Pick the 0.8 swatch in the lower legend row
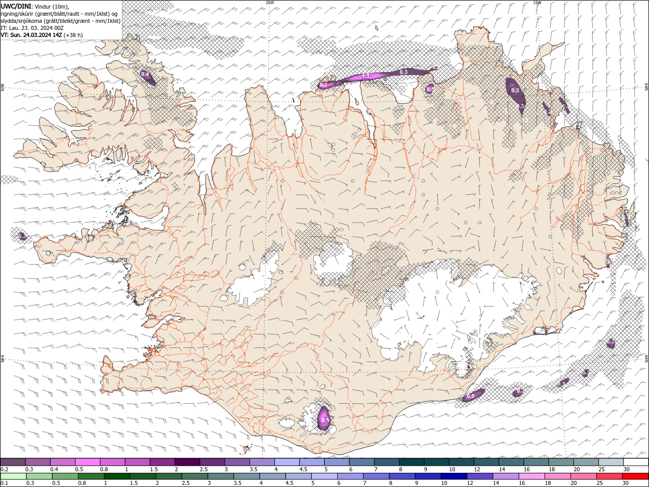Viewport: 649px width, 487px height. pyautogui.click(x=91, y=476)
